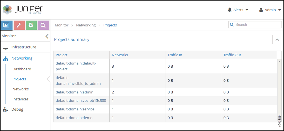
Task: Collapse the Monitor sidebar with chevron
Action: (47, 36)
